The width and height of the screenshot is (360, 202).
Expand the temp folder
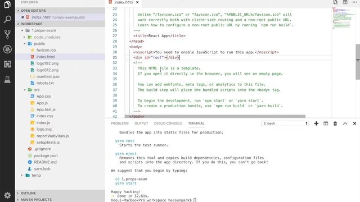click(x=22, y=175)
